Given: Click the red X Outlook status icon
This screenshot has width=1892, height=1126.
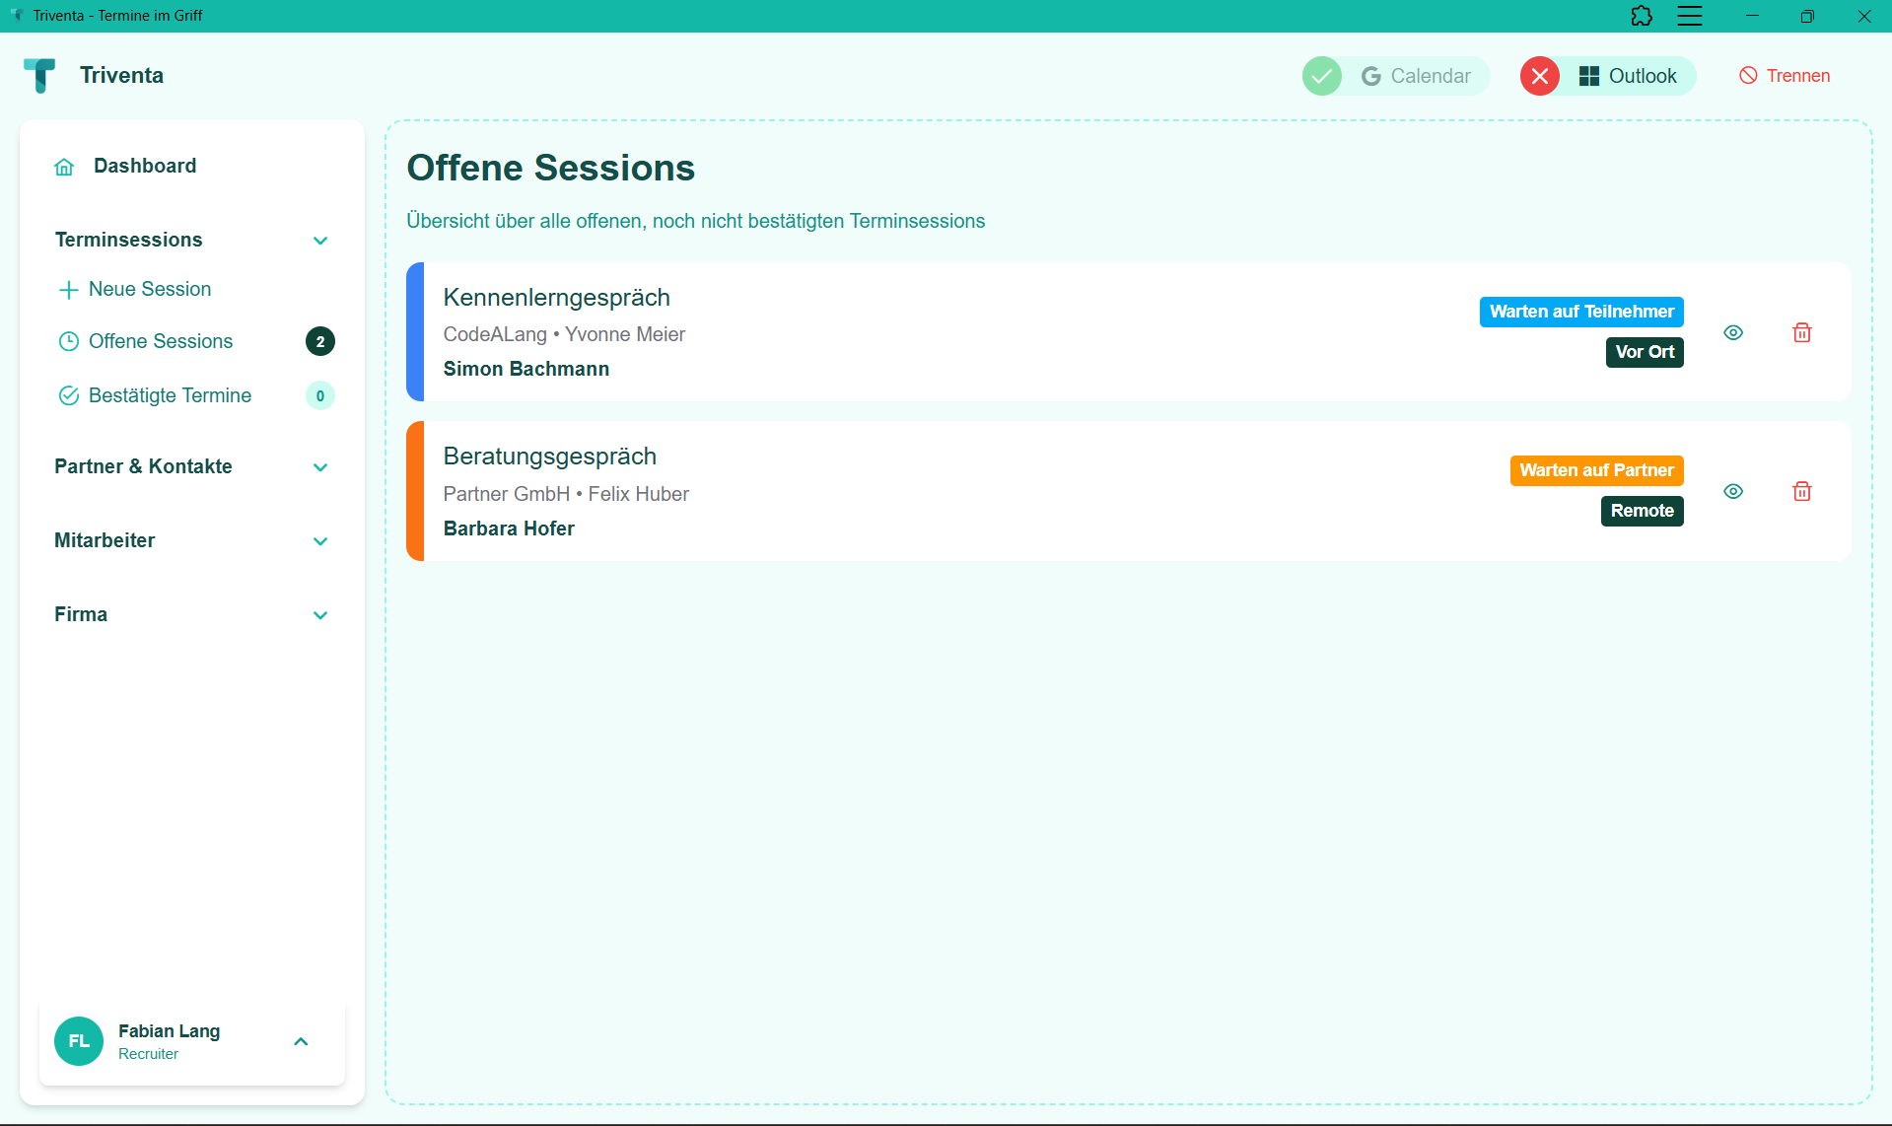Looking at the screenshot, I should (x=1539, y=76).
